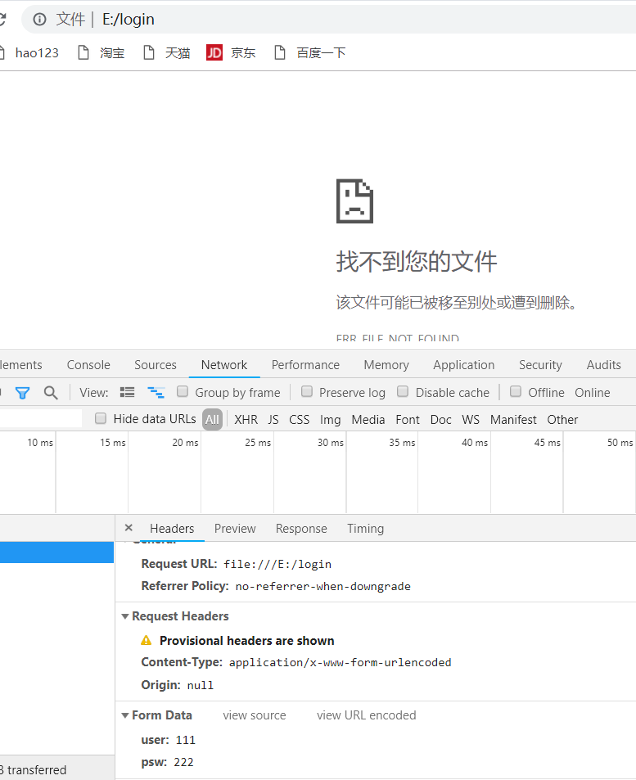Click the E:/login address bar URL
Image resolution: width=636 pixels, height=780 pixels.
(129, 20)
